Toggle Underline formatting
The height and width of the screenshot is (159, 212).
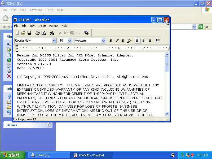coord(123,41)
